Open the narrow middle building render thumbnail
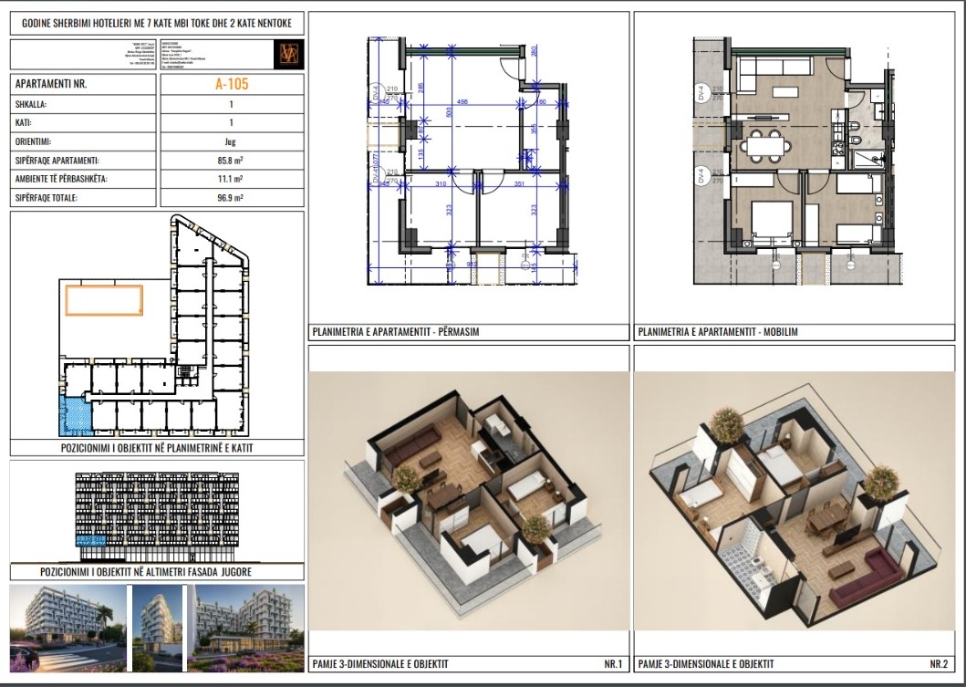966x687 pixels. (x=158, y=628)
